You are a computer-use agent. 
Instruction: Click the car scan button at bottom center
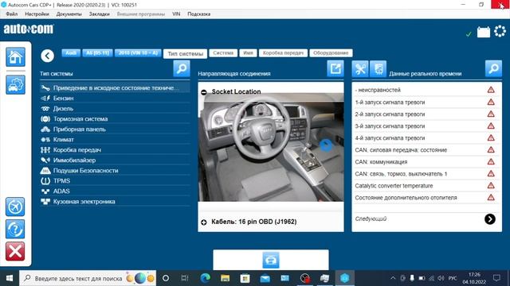271,260
